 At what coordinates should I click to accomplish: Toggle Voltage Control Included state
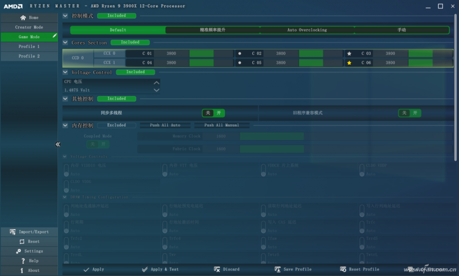point(135,72)
